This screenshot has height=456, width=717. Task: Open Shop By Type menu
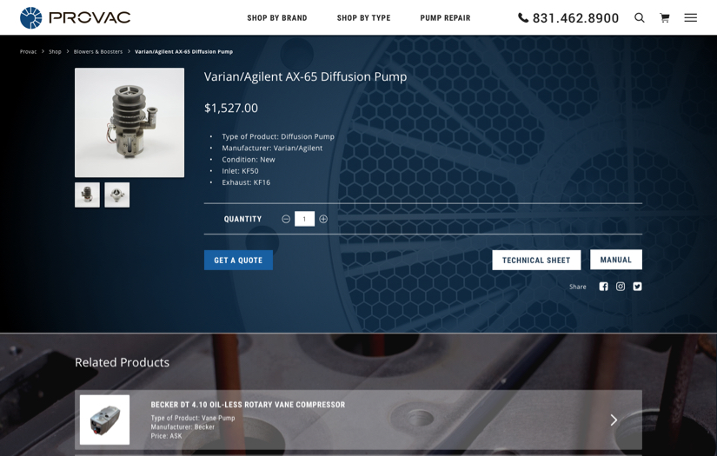point(363,18)
